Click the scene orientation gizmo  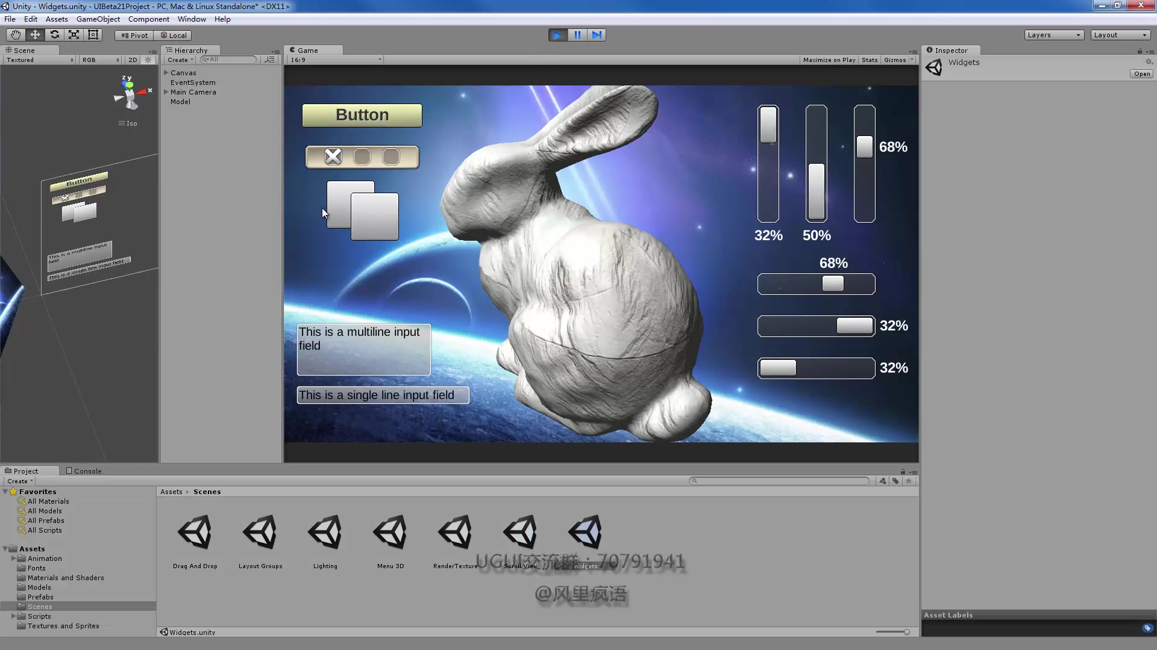tap(130, 94)
